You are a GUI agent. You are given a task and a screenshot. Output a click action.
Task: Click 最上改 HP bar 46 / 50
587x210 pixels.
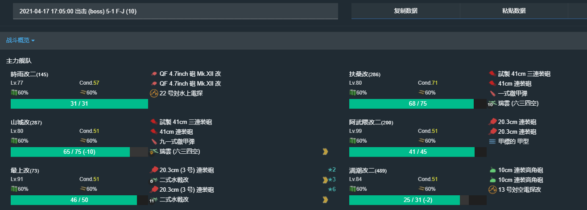click(79, 200)
